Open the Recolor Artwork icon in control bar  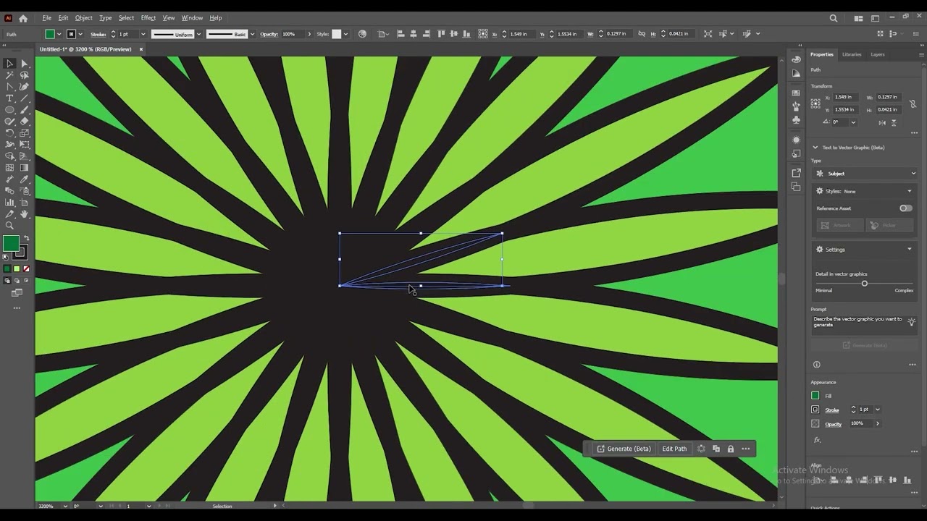(x=362, y=34)
